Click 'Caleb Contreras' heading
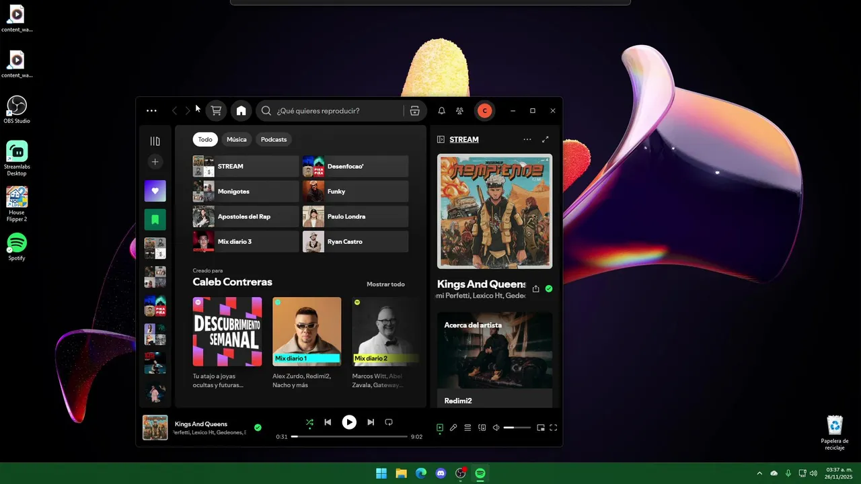The image size is (861, 484). (232, 282)
